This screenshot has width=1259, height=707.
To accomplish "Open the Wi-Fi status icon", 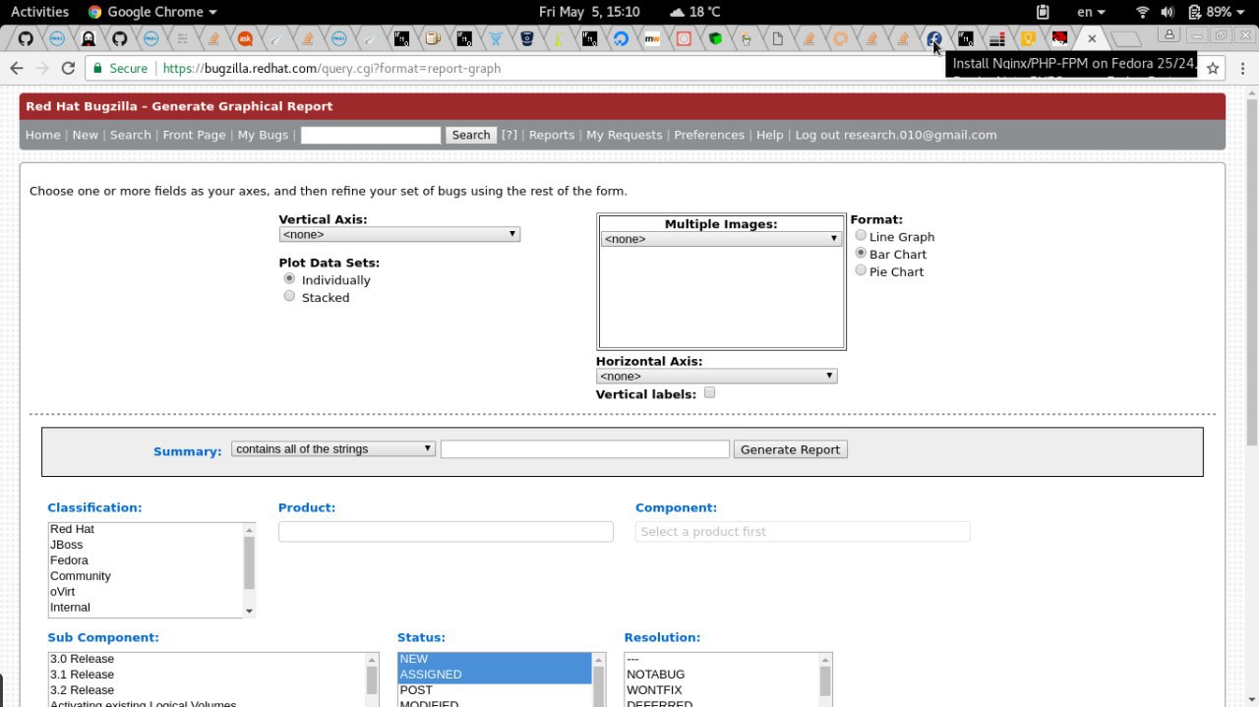I will pos(1142,12).
